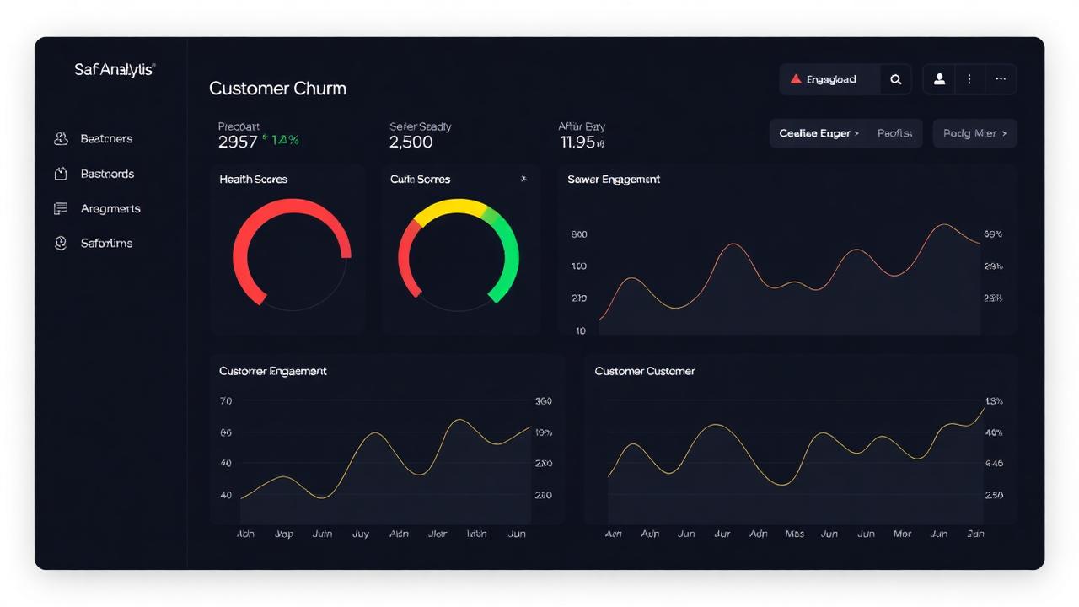Click the Bastnords sidebar icon

pos(61,174)
